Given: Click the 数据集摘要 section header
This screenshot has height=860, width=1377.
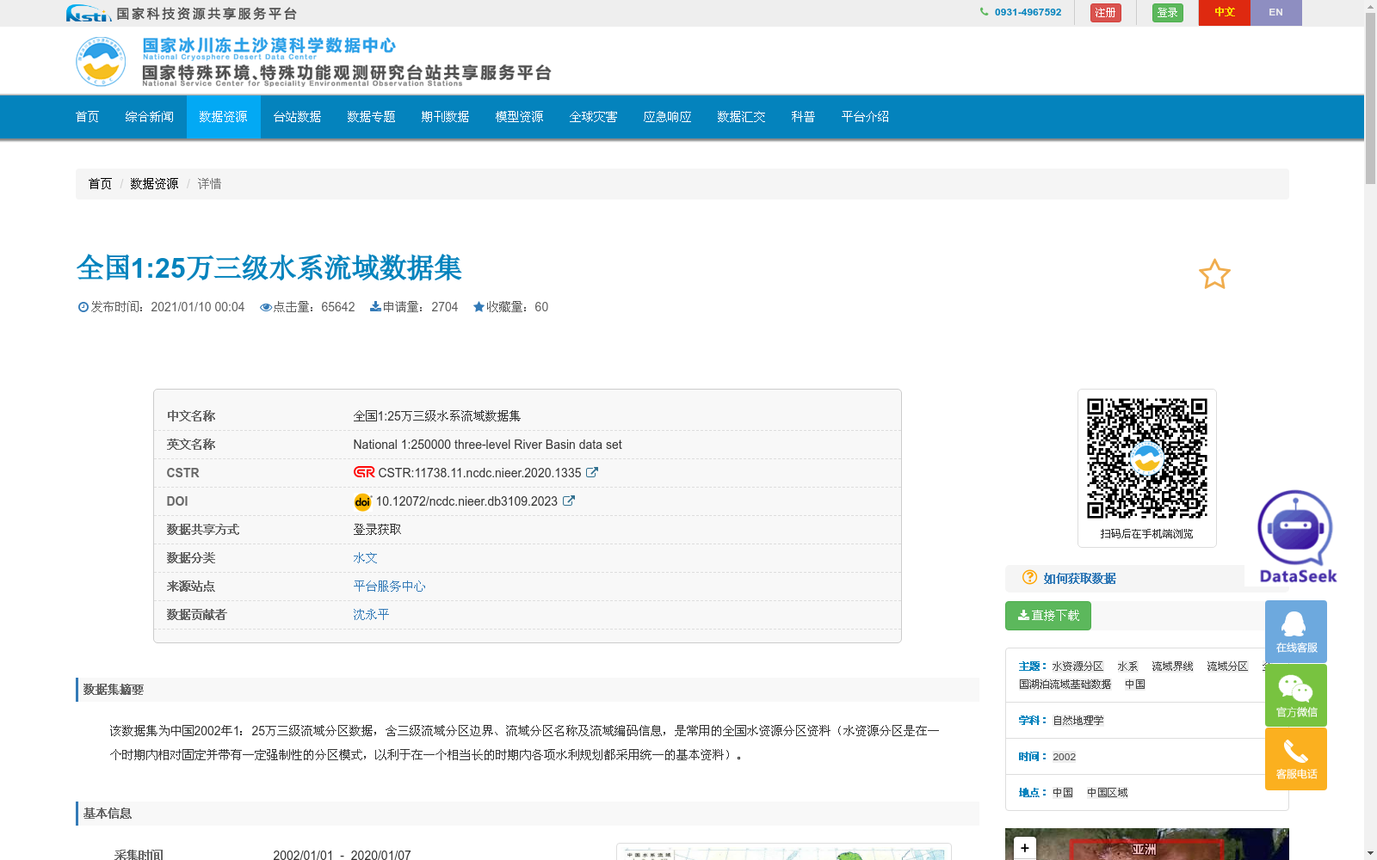Looking at the screenshot, I should click(x=528, y=690).
